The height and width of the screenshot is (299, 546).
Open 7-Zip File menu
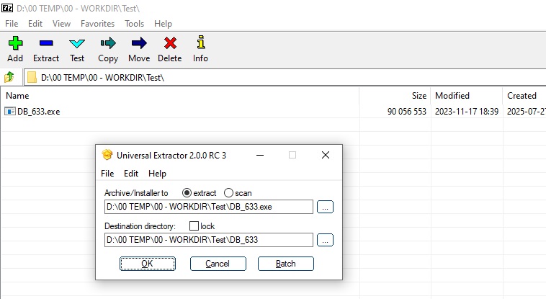(x=12, y=24)
